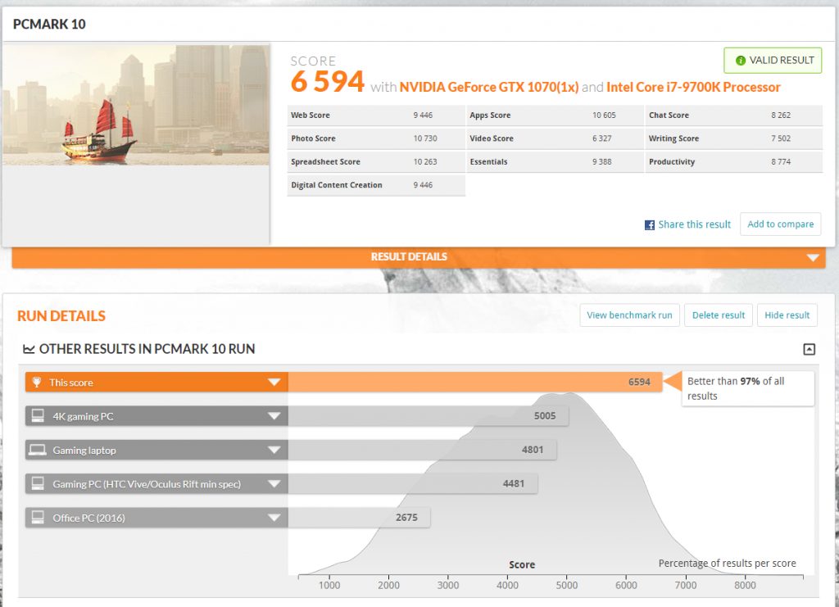The image size is (839, 607).
Task: Click the Productivity label
Action: [672, 161]
